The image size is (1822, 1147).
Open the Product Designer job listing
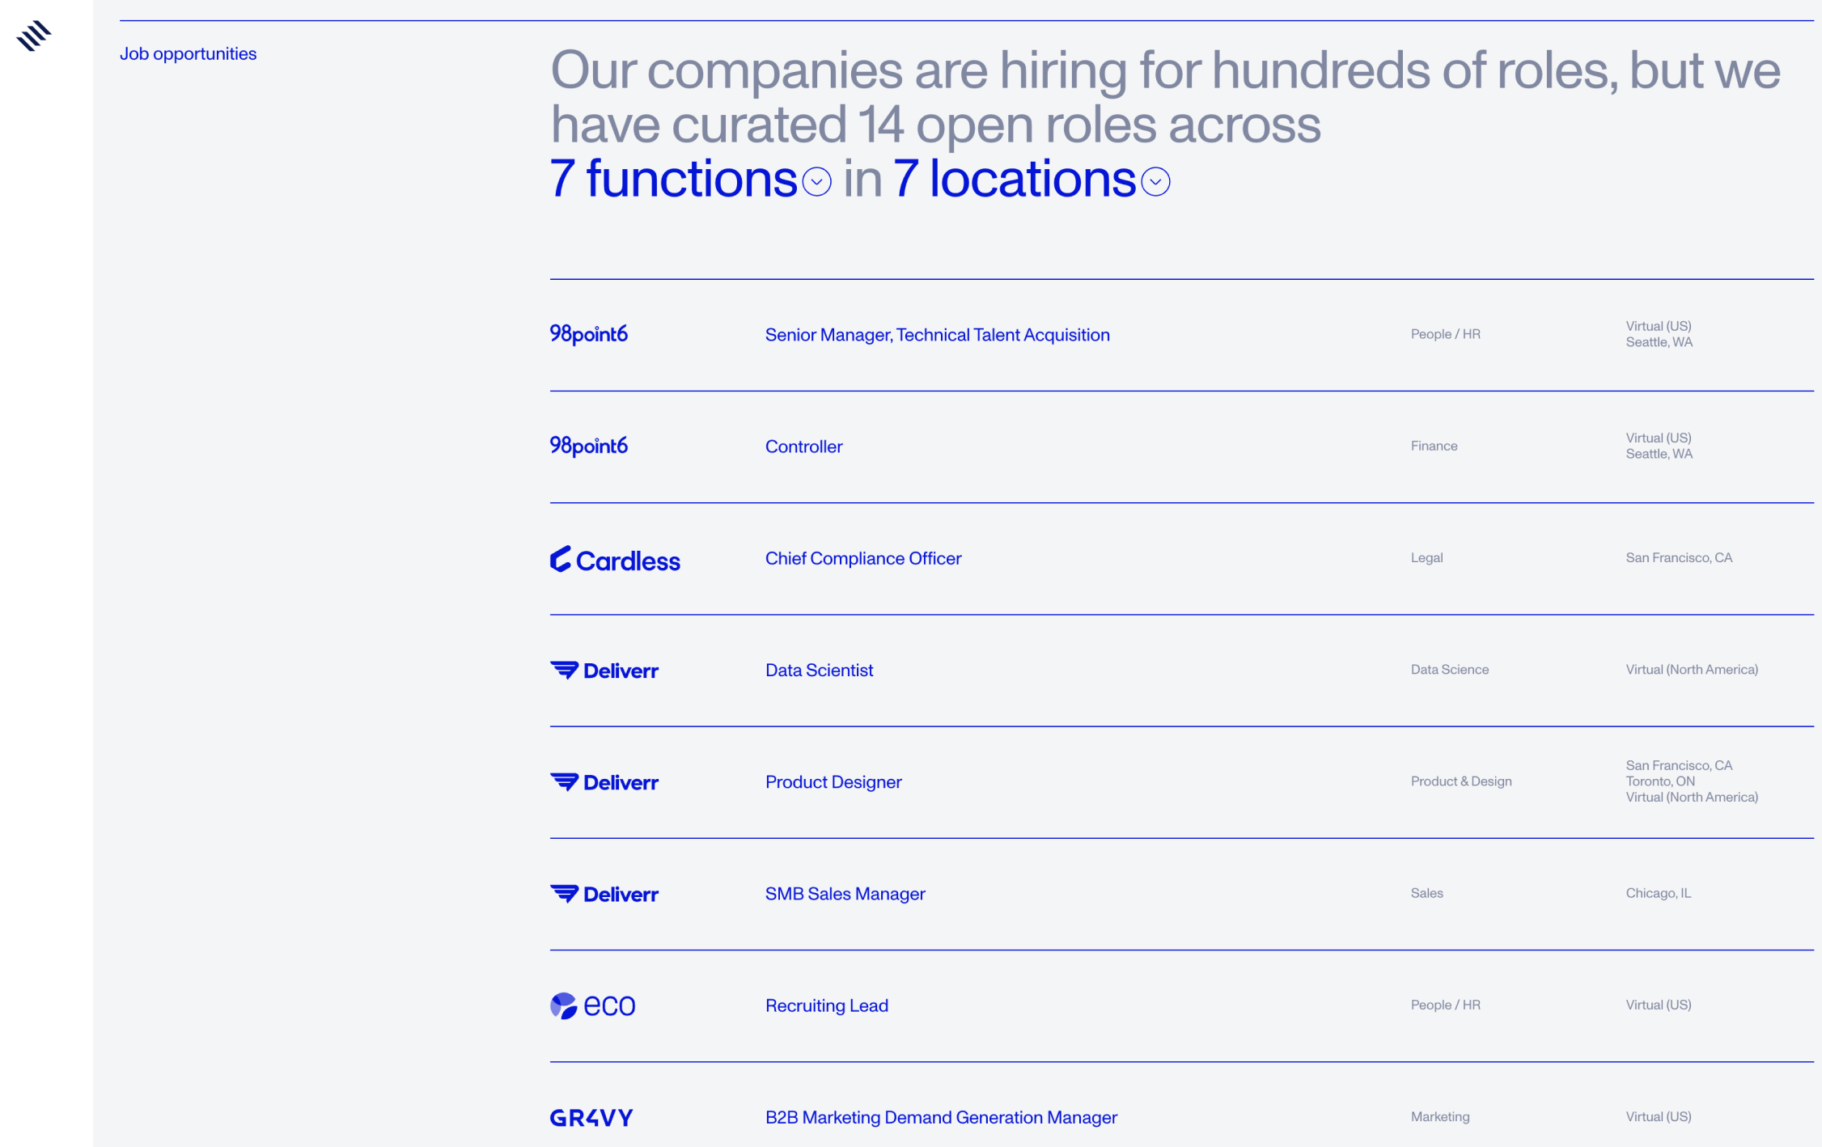coord(833,782)
